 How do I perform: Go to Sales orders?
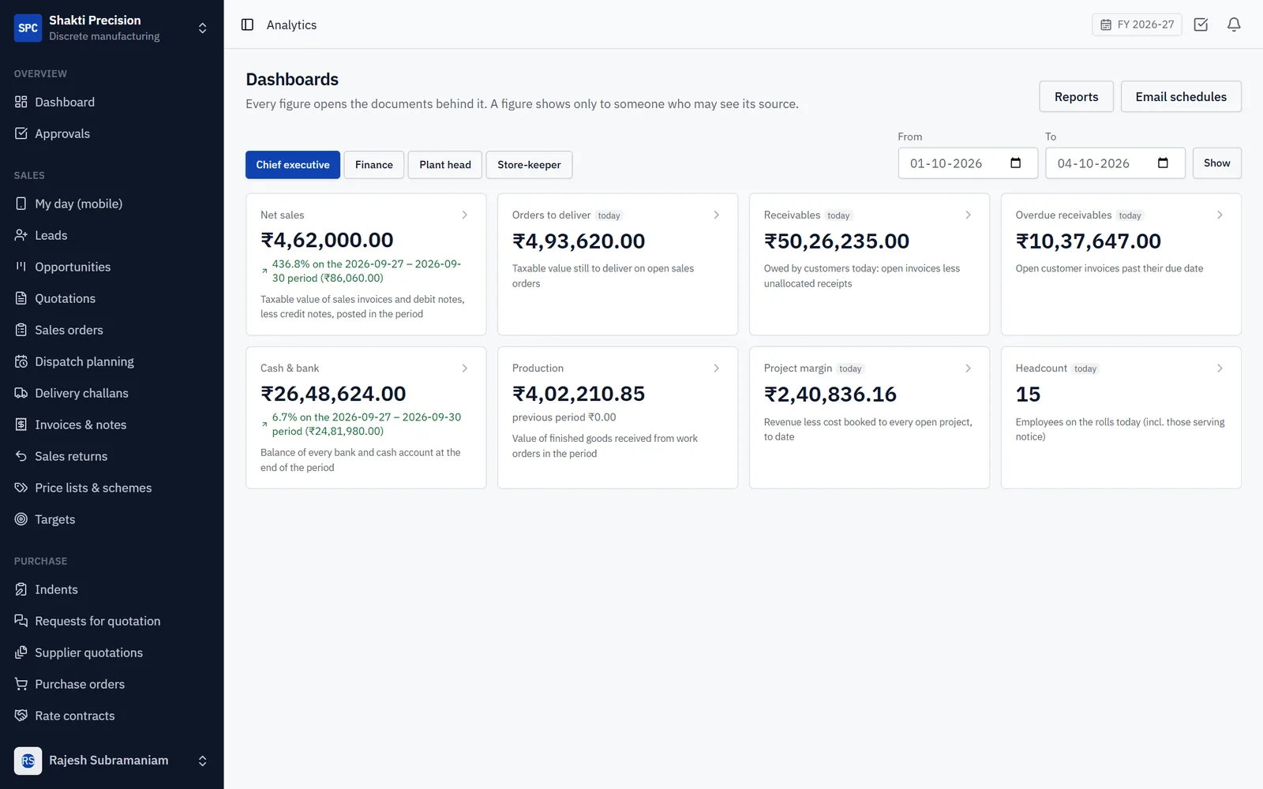pyautogui.click(x=111, y=330)
